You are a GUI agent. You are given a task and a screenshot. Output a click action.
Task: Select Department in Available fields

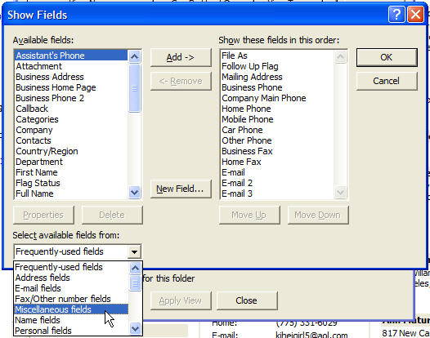pyautogui.click(x=71, y=162)
